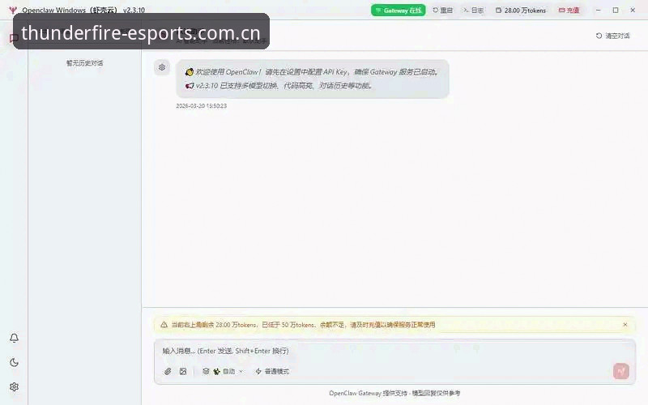This screenshot has width=648, height=405.
Task: Click 清空对话 to clear the conversation
Action: [613, 36]
